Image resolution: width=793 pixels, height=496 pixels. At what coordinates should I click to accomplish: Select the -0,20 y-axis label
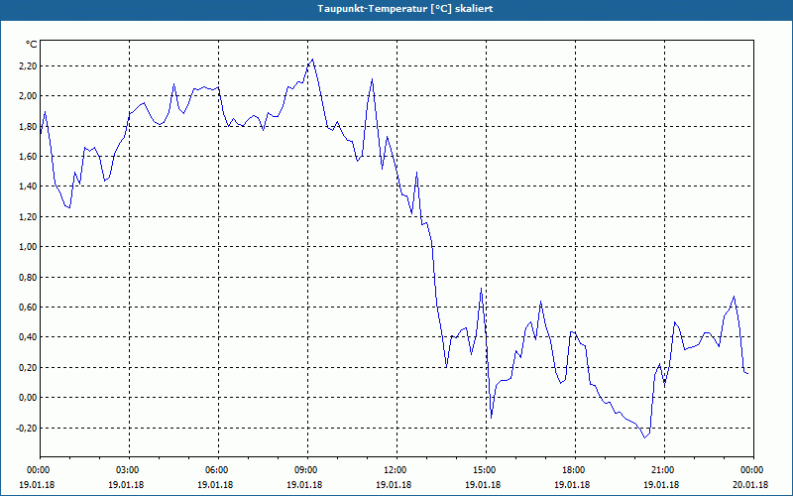click(x=26, y=429)
